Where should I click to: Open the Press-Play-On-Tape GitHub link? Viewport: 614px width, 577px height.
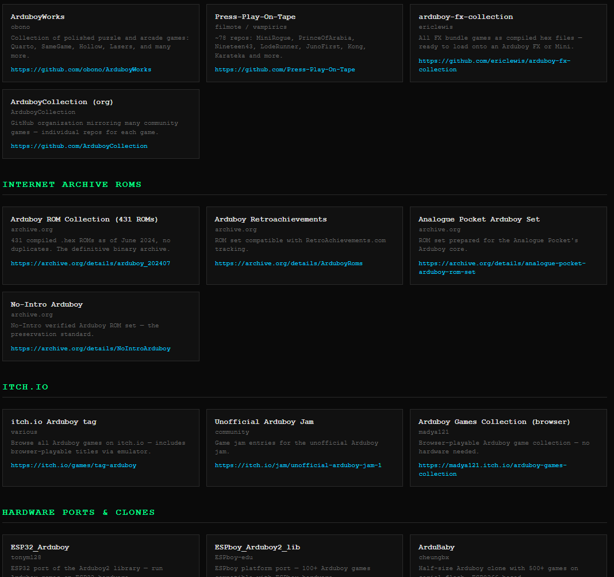click(x=285, y=70)
